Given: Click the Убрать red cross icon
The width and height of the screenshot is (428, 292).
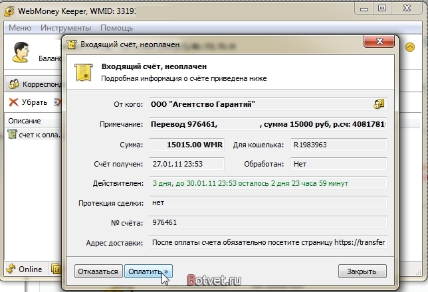Looking at the screenshot, I should [13, 102].
